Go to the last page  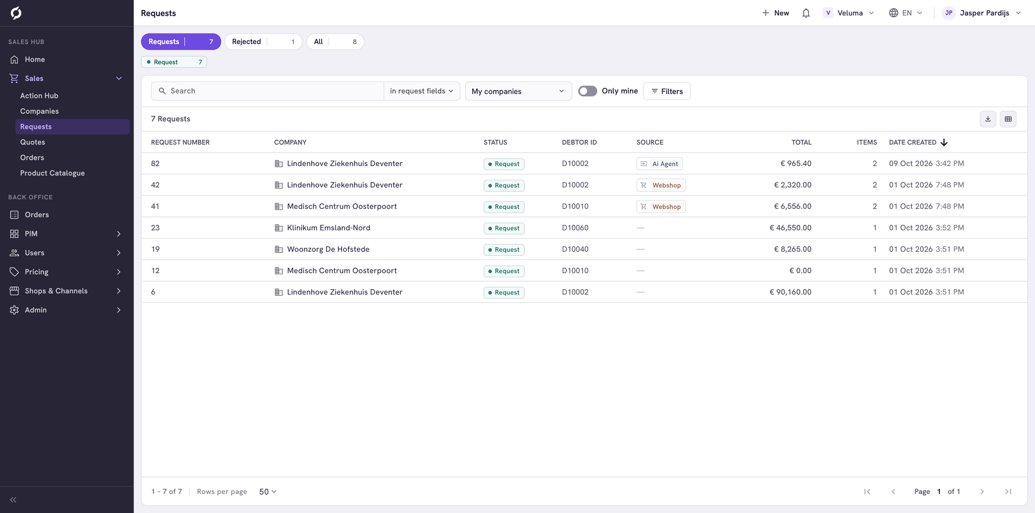pyautogui.click(x=1008, y=492)
